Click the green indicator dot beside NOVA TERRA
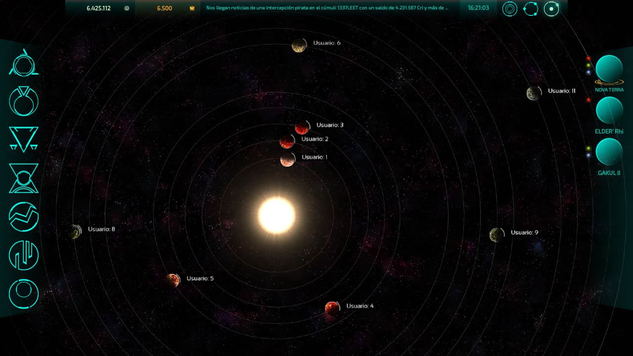The width and height of the screenshot is (633, 356). pyautogui.click(x=588, y=65)
